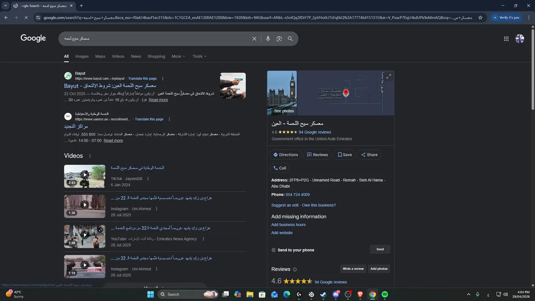Click Add website link
535x301 pixels.
[x=282, y=233]
